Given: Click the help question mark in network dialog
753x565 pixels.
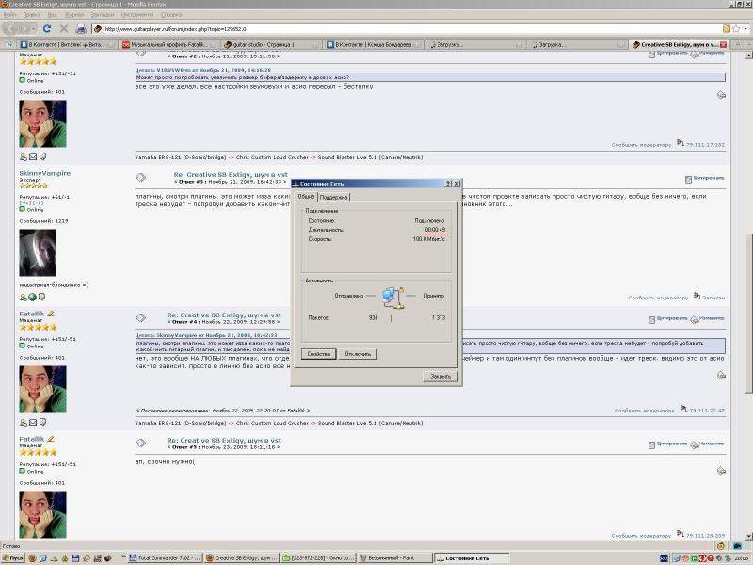Looking at the screenshot, I should click(x=446, y=184).
